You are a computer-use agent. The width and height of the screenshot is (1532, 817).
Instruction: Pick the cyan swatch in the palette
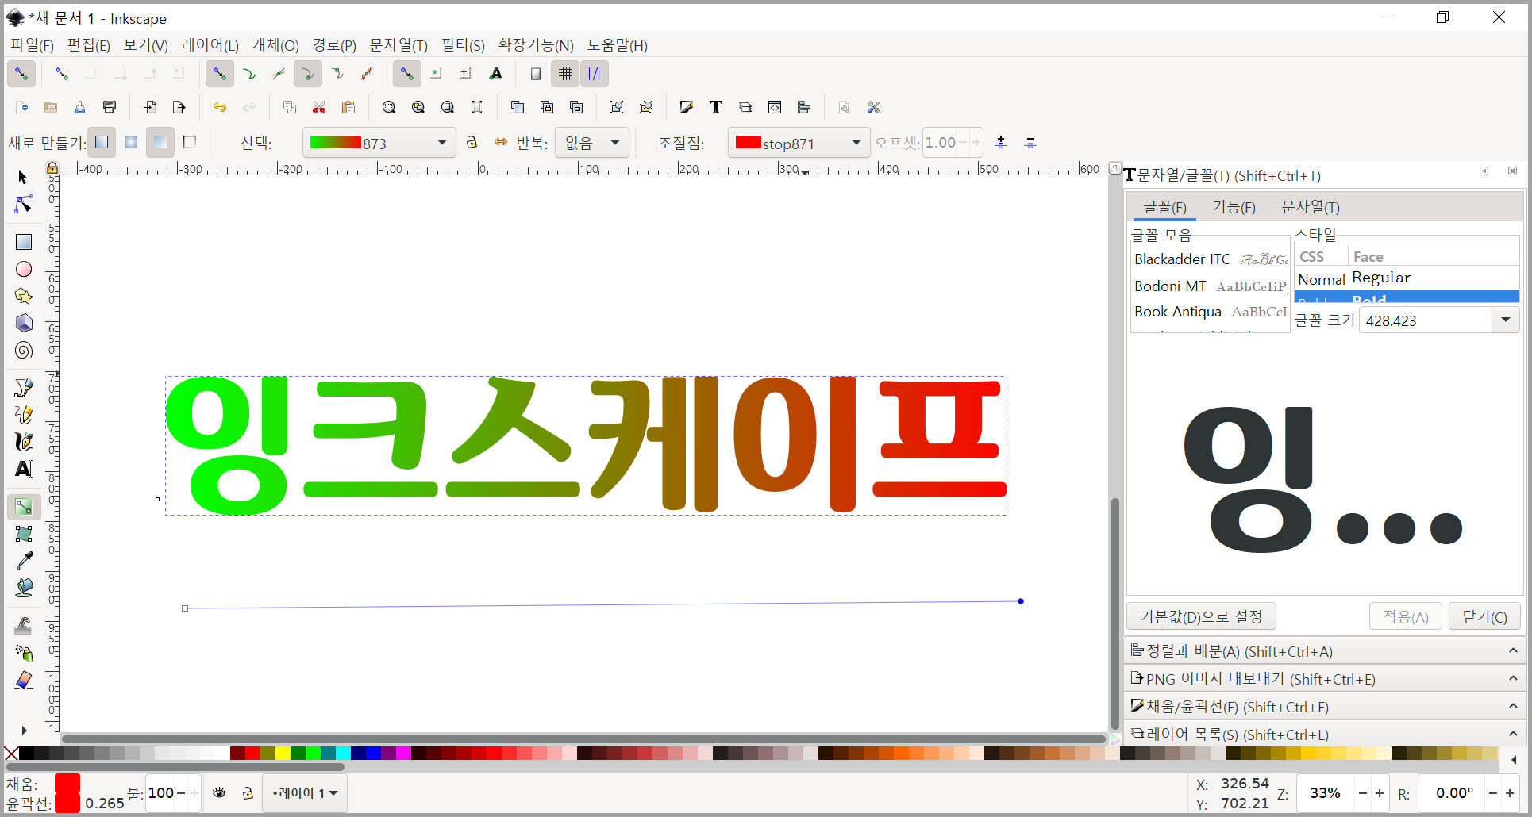[x=343, y=753]
